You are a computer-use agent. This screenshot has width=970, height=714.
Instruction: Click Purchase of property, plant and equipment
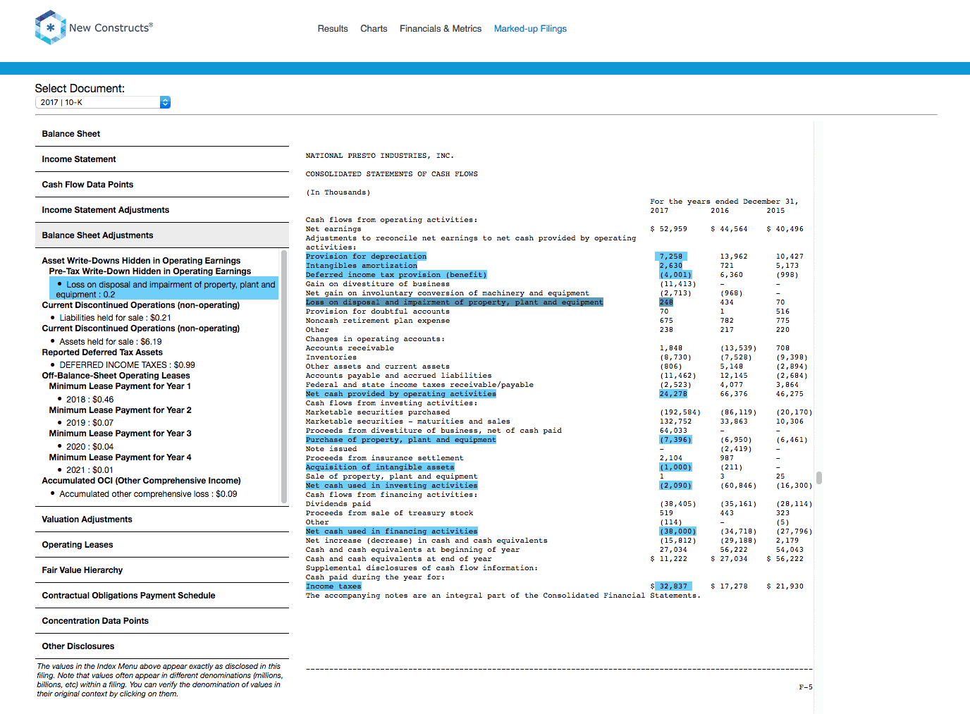click(x=400, y=440)
